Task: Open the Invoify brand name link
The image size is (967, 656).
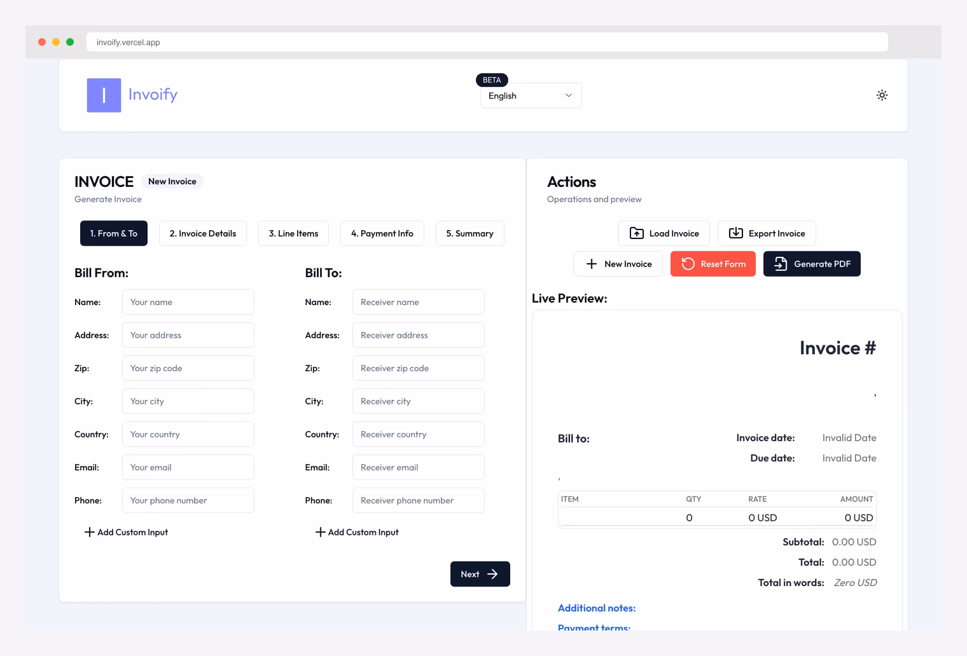Action: [153, 94]
